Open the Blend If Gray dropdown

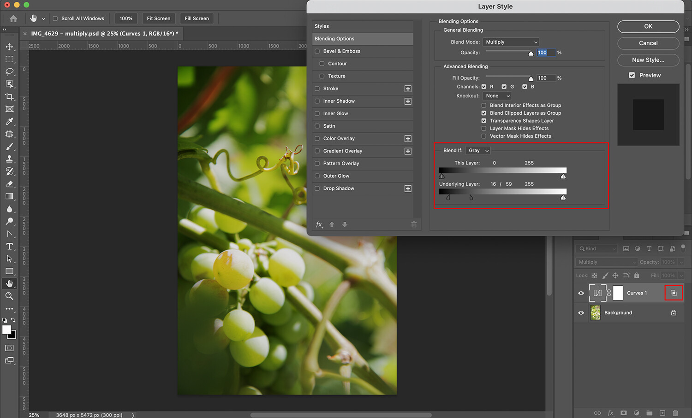click(x=478, y=151)
